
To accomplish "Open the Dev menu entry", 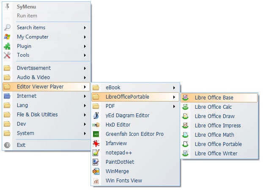I will pyautogui.click(x=46, y=124).
